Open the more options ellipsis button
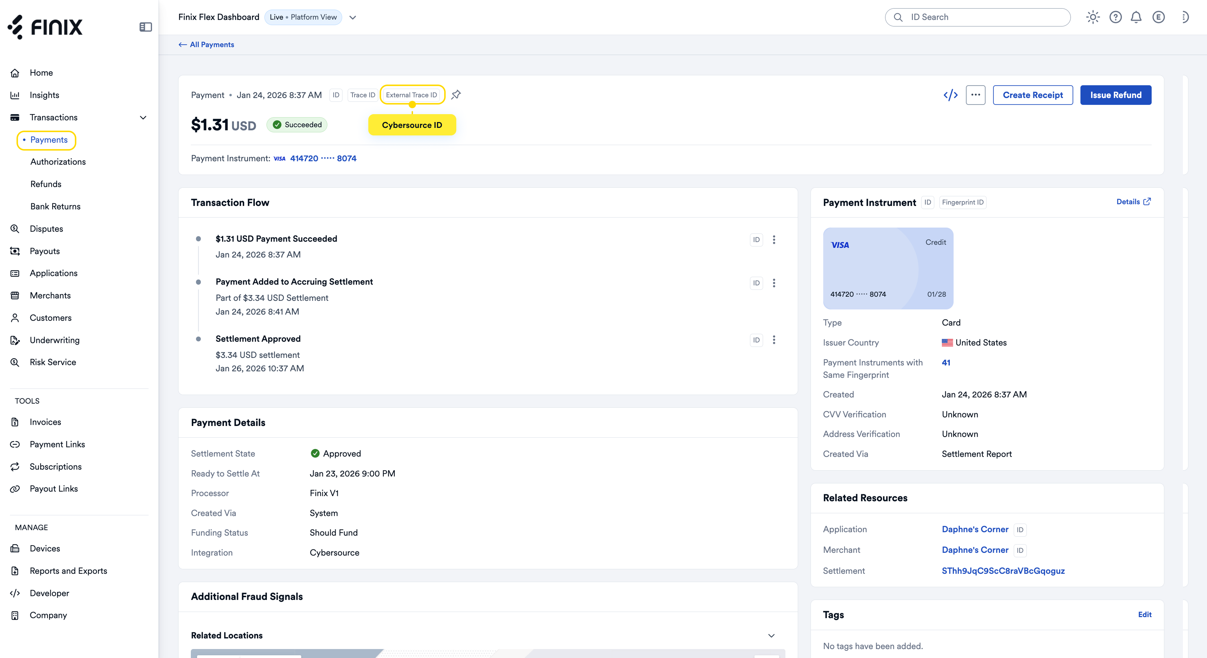This screenshot has width=1207, height=658. tap(976, 95)
